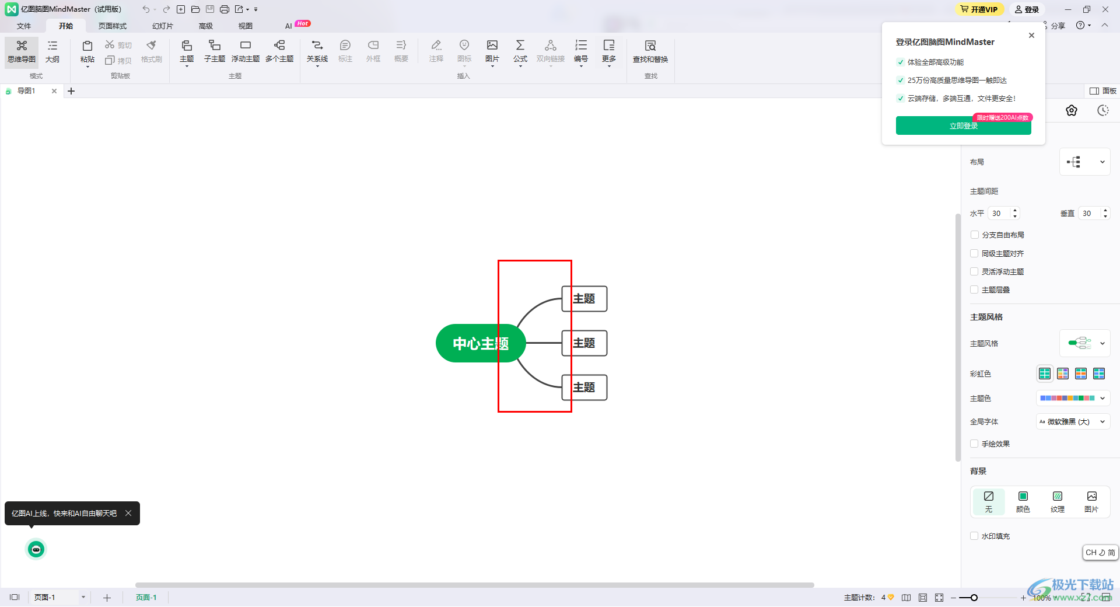This screenshot has height=607, width=1120.
Task: Expand the export dropdown arrow in title bar
Action: tap(248, 9)
